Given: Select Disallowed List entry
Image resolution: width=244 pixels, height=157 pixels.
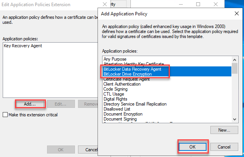Looking at the screenshot, I should [117, 109].
